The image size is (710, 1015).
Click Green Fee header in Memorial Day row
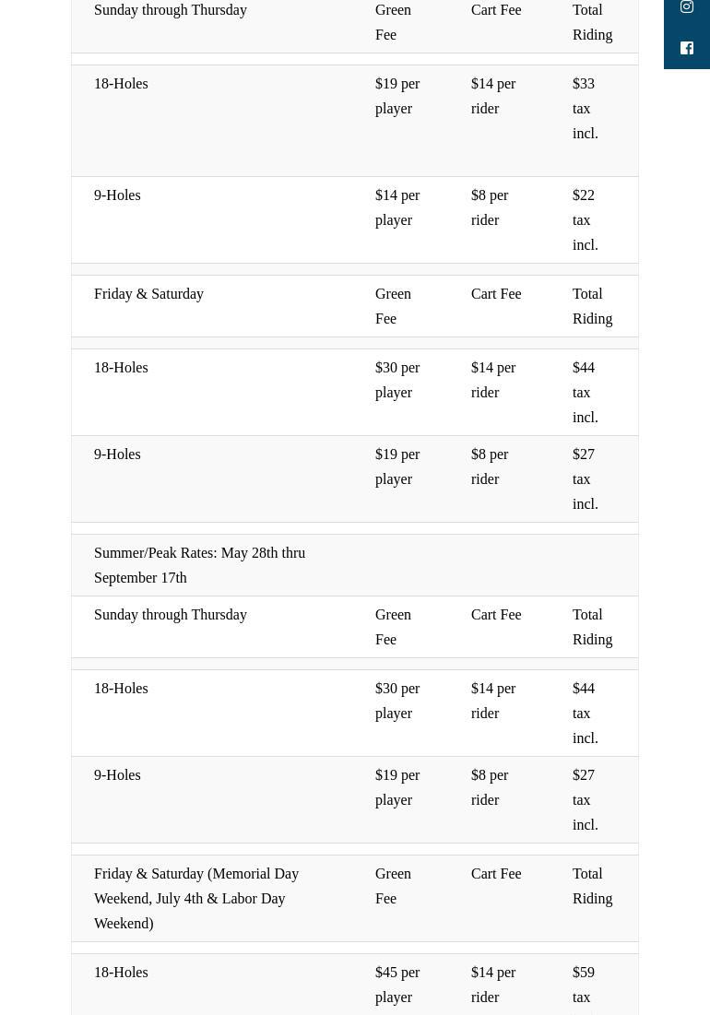click(393, 886)
